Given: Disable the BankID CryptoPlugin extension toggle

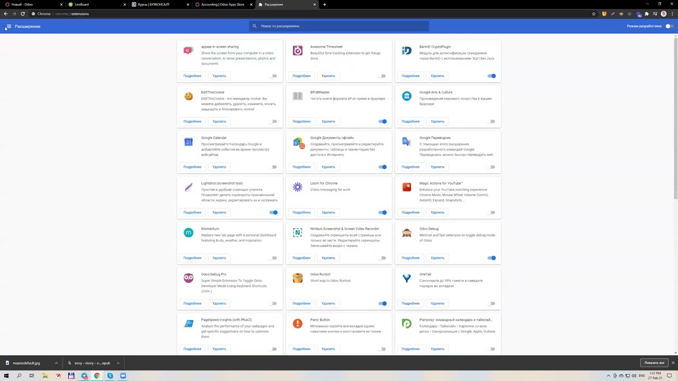Looking at the screenshot, I should pyautogui.click(x=492, y=76).
